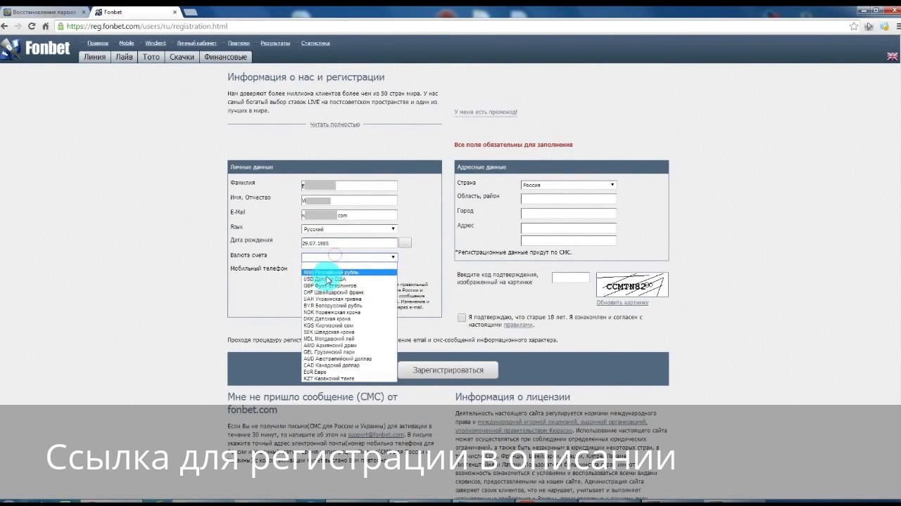Screen dimensions: 901x506
Task: Open the Тото tab
Action: pyautogui.click(x=151, y=57)
